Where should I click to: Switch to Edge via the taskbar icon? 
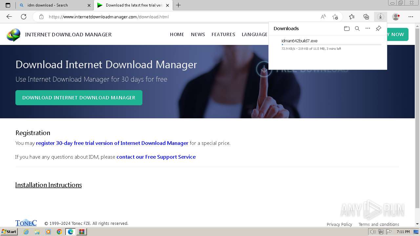click(71, 232)
